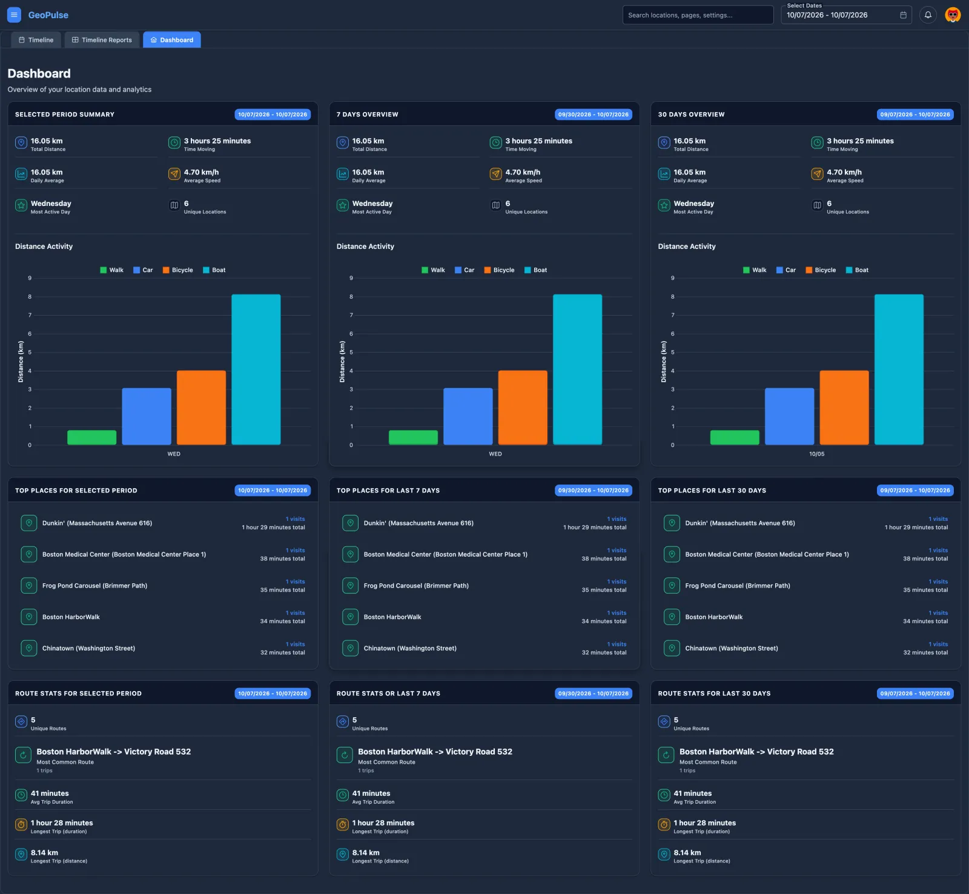This screenshot has width=969, height=894.
Task: Click Boston HarborWalk -> Victory Road 532 in 30 days stats
Action: (756, 752)
